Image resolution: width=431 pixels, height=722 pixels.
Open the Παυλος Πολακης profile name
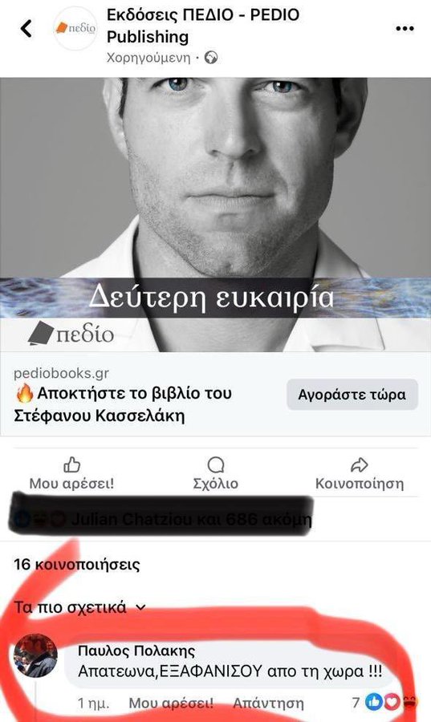[x=136, y=651]
